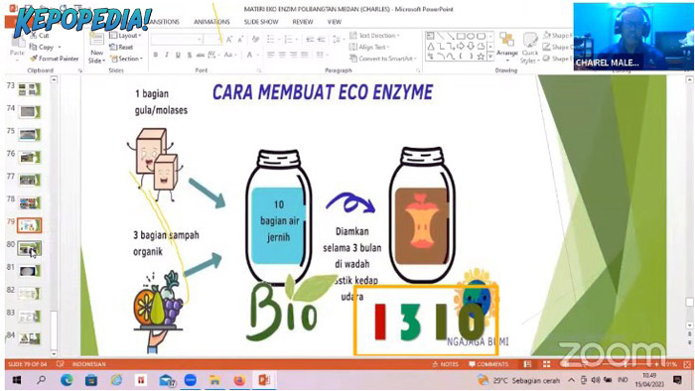Toggle Justify alignment
Image resolution: width=695 pixels, height=391 pixels.
(305, 55)
